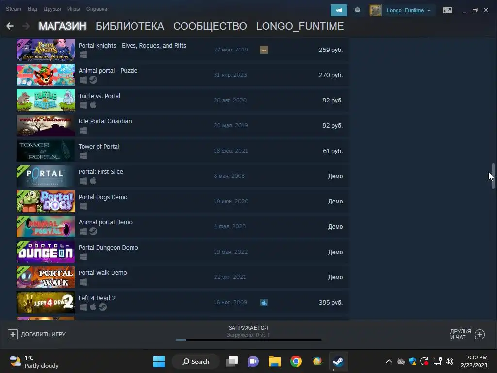The width and height of the screenshot is (497, 373).
Task: Open the Left 4 Dead 2 listing
Action: (182, 302)
